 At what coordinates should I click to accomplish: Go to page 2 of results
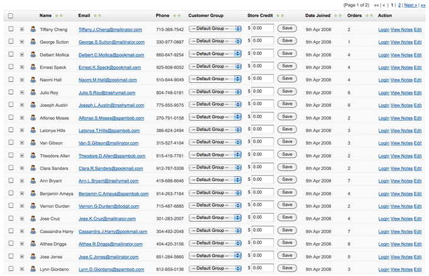[399, 5]
